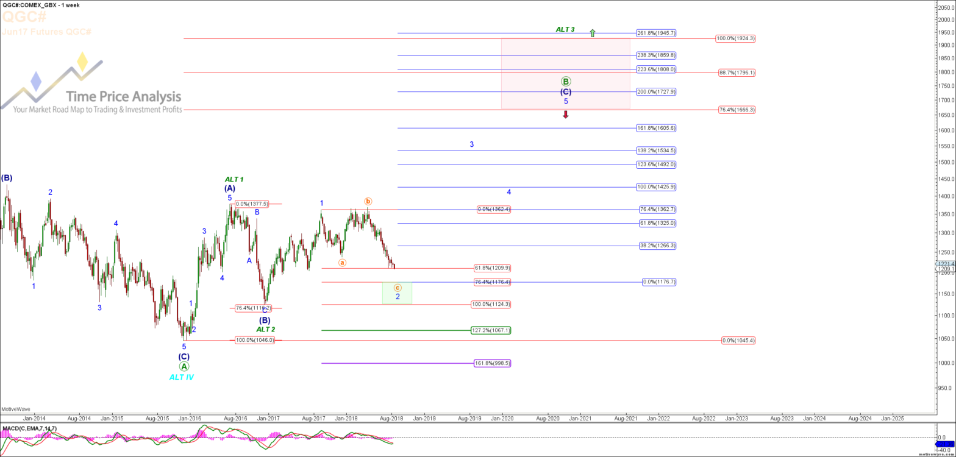Click the red down arrow below wave 5
This screenshot has width=956, height=457.
click(x=566, y=114)
